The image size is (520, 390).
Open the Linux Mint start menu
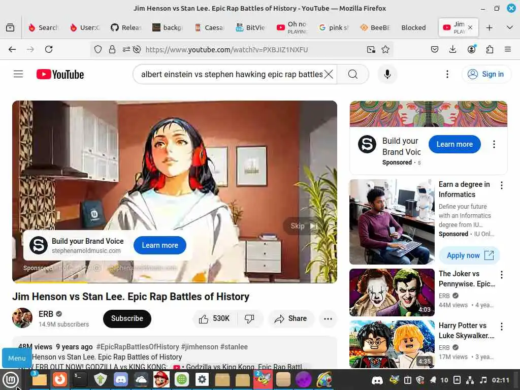pyautogui.click(x=11, y=379)
